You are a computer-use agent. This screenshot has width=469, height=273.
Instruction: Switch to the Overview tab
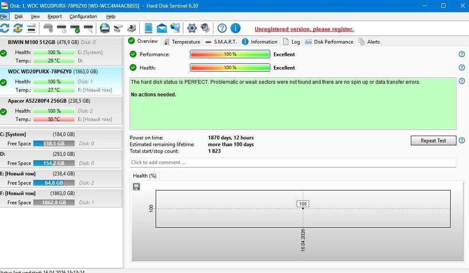[x=143, y=41]
